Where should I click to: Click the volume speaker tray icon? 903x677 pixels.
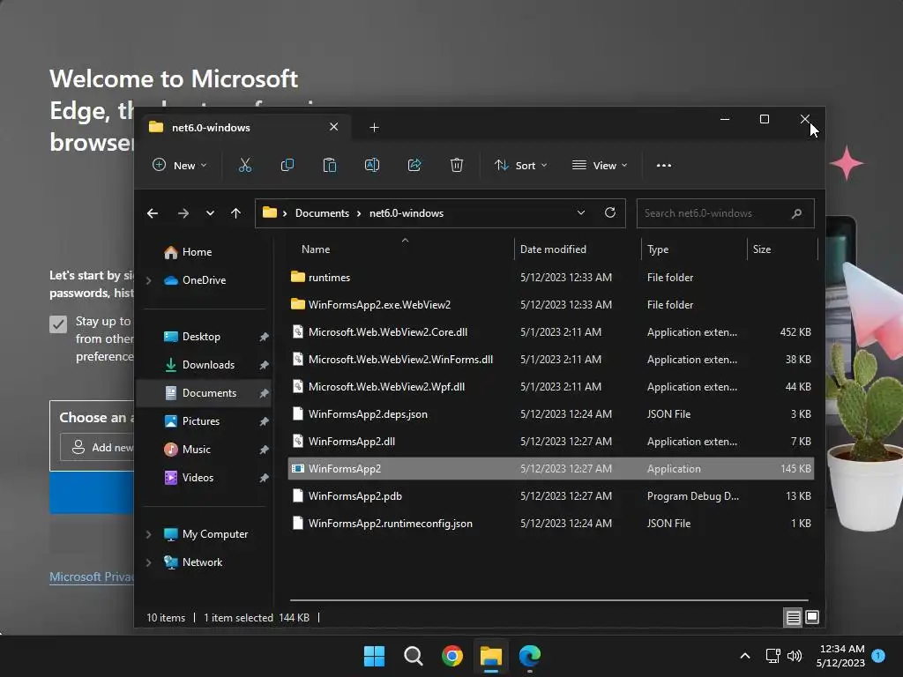tap(795, 656)
